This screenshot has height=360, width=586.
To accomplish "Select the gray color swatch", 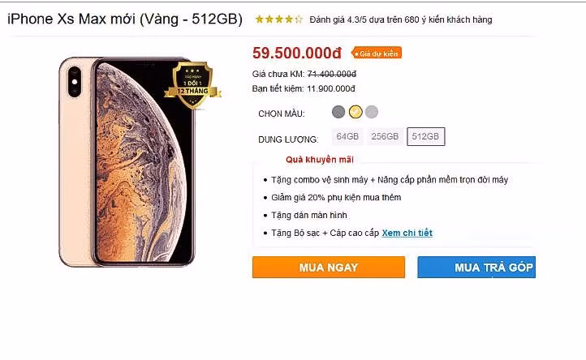I will (338, 112).
